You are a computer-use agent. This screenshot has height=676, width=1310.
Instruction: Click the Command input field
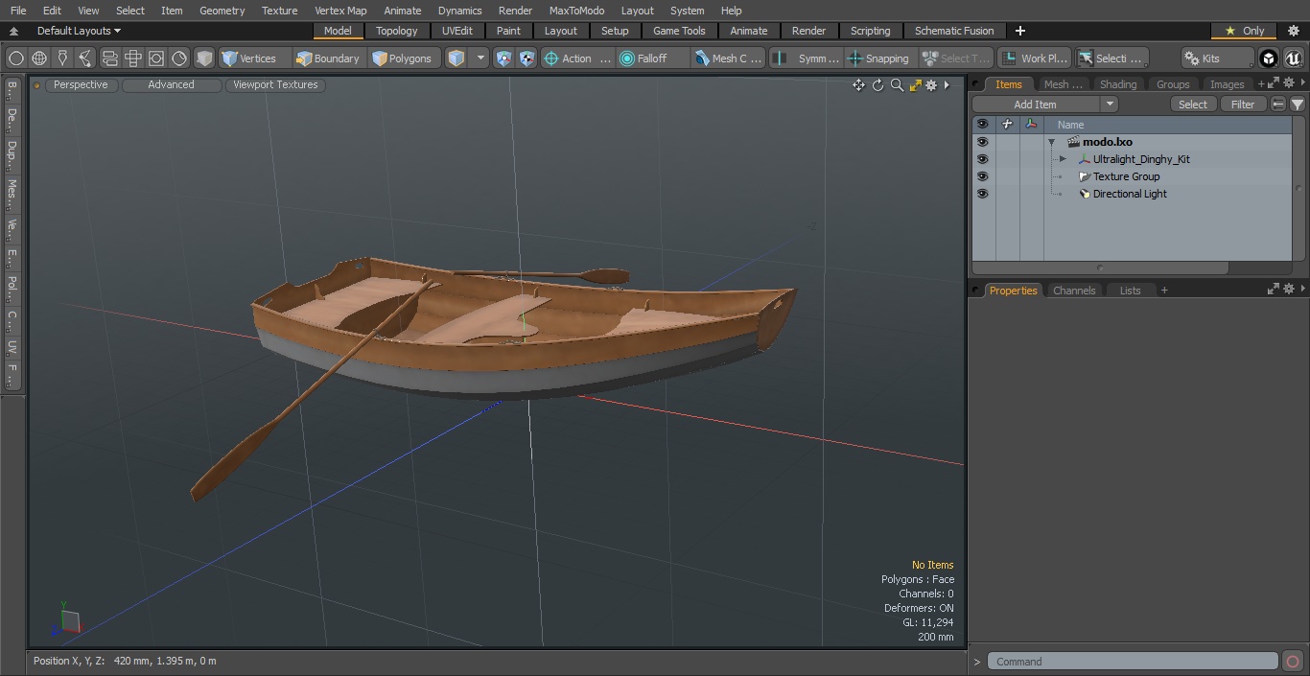[1132, 661]
